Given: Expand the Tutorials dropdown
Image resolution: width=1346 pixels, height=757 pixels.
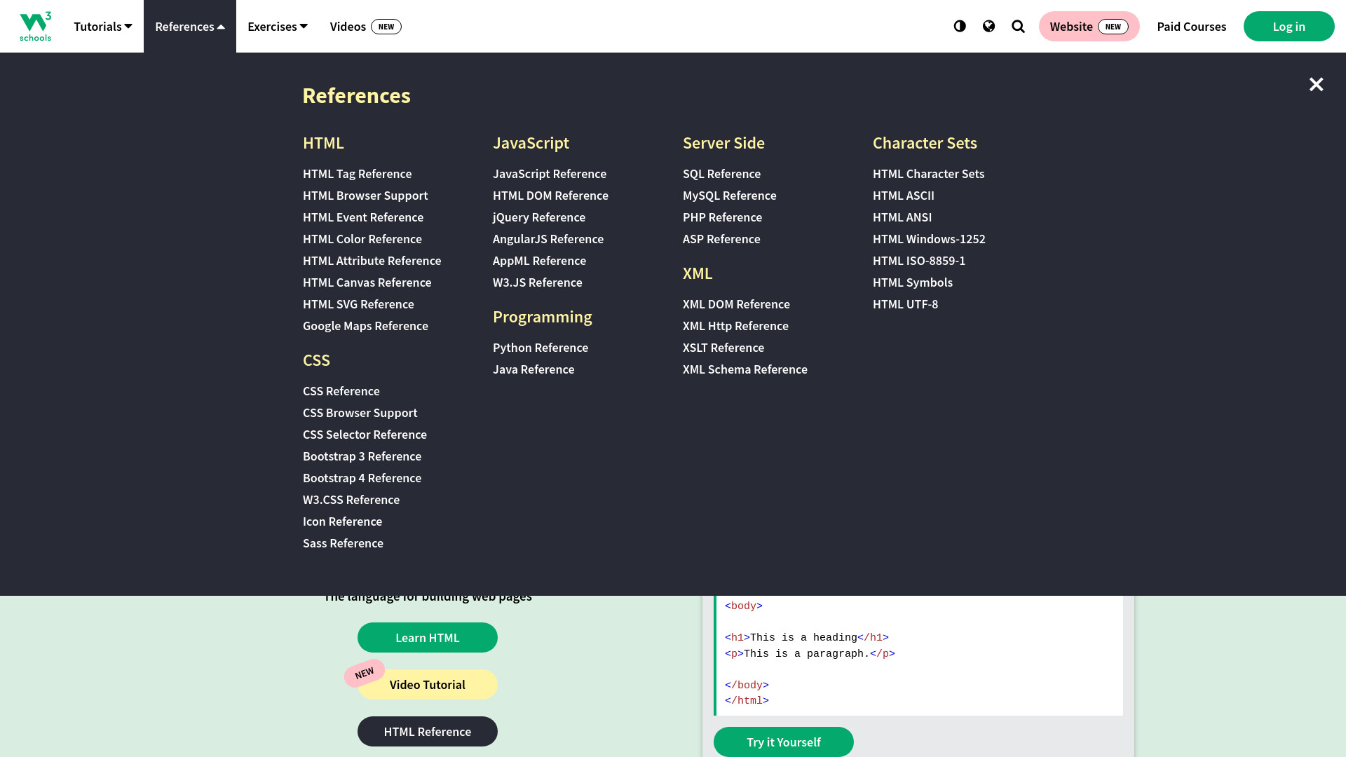Looking at the screenshot, I should click(103, 27).
